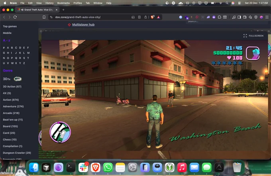The height and width of the screenshot is (176, 271).
Task: Open the 3D Action (67) genre
Action: pos(12,86)
